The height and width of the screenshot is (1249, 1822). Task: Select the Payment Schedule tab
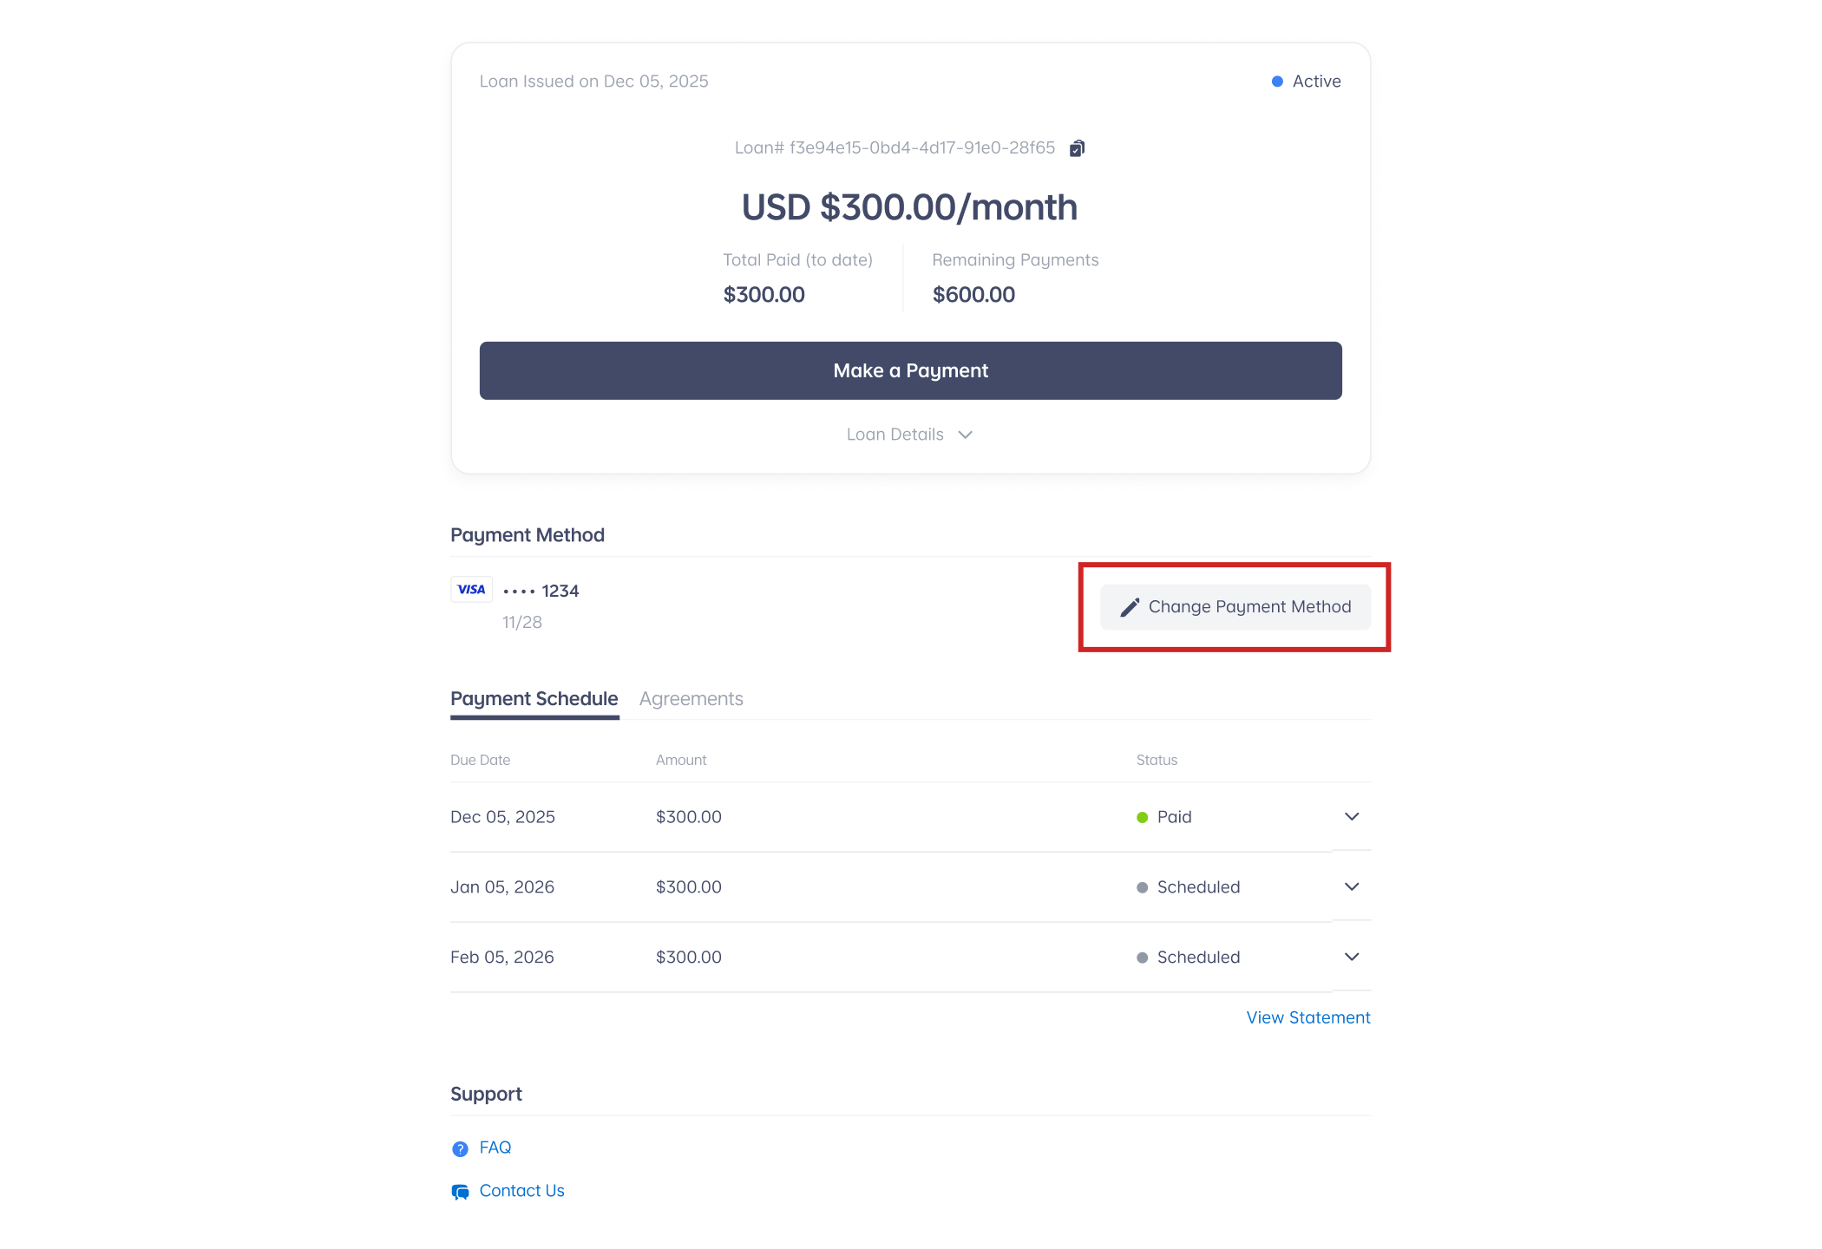click(x=534, y=698)
